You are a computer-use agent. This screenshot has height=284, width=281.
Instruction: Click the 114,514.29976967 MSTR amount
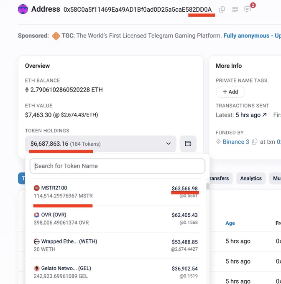63,196
